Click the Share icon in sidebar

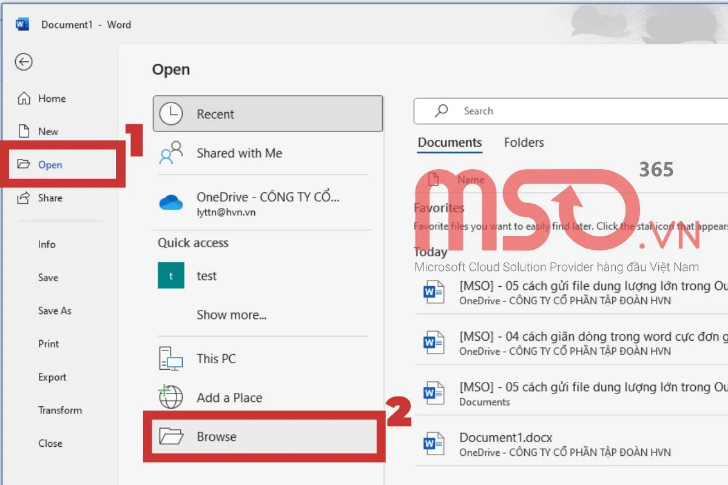[x=24, y=198]
